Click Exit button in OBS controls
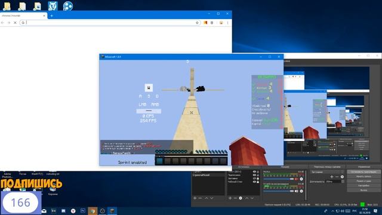Screen dimensions: 382x215 coord(363,190)
